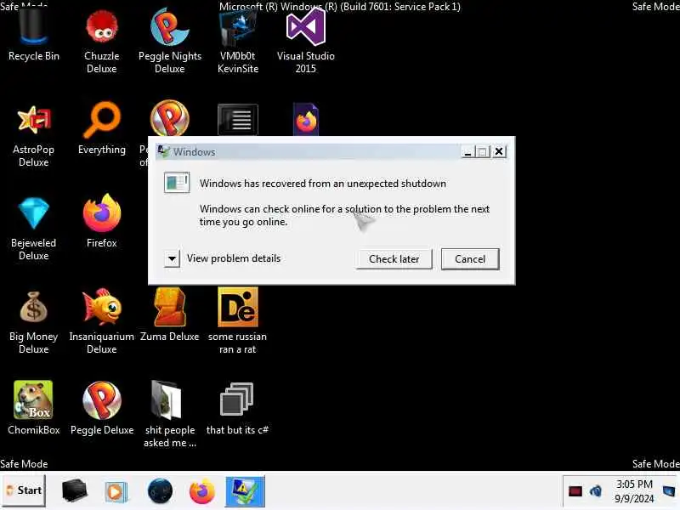Open the black laptop icon in taskbar
Screen dimensions: 680x510
coord(74,490)
